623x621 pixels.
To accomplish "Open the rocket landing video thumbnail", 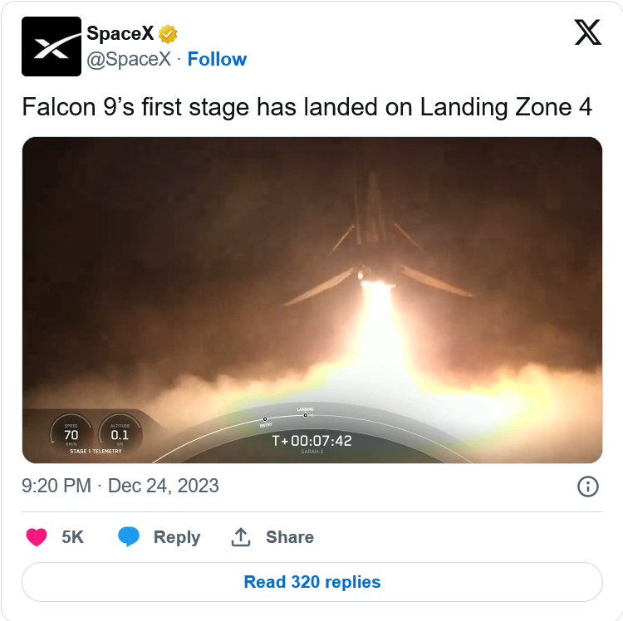I will coord(311,301).
